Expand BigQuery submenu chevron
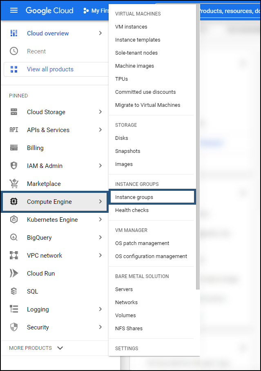 coord(100,237)
